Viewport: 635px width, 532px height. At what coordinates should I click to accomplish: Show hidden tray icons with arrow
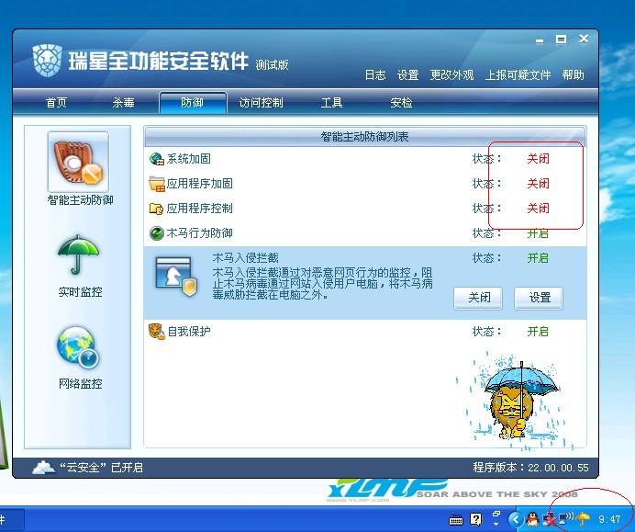516,518
